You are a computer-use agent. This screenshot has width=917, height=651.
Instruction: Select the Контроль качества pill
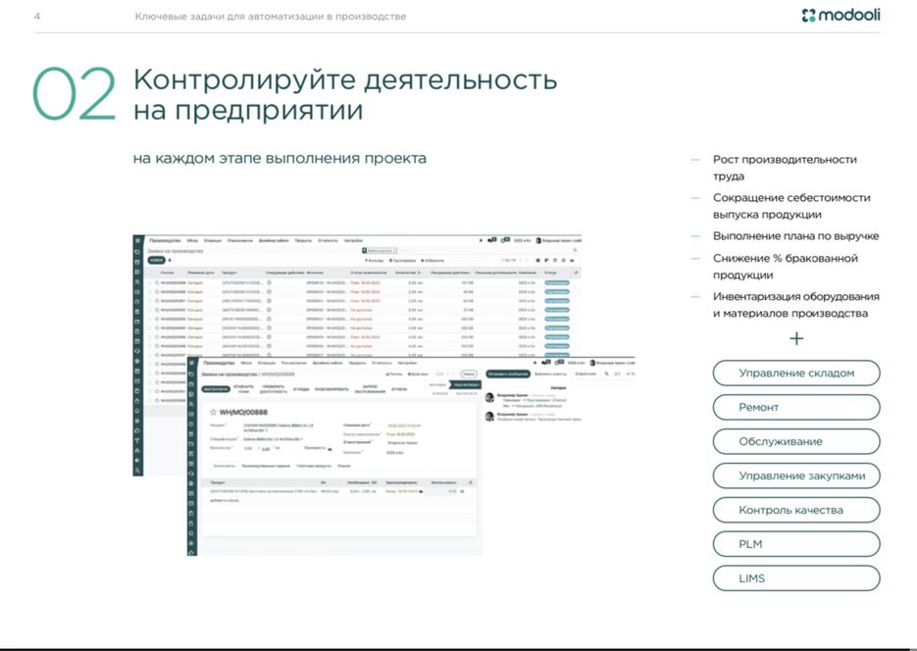click(x=795, y=510)
